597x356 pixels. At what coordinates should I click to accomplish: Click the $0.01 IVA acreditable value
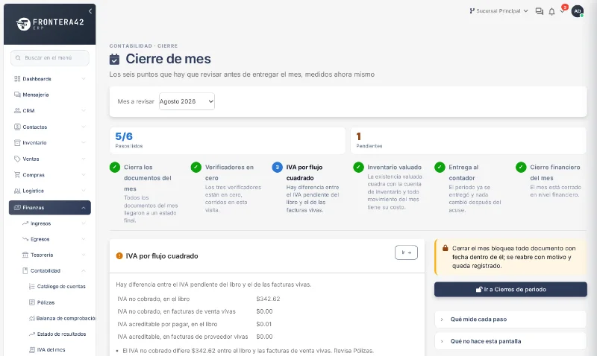(x=264, y=324)
